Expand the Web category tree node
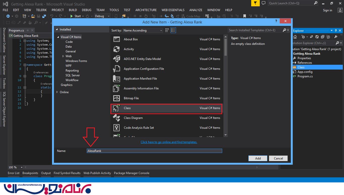344x195 pixels. point(63,56)
